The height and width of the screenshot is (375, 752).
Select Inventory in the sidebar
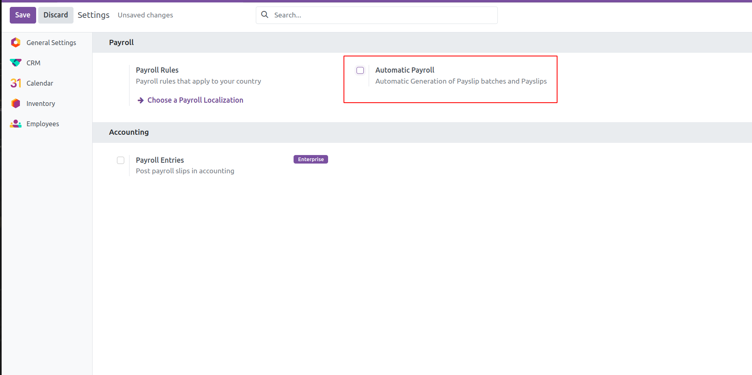[41, 103]
